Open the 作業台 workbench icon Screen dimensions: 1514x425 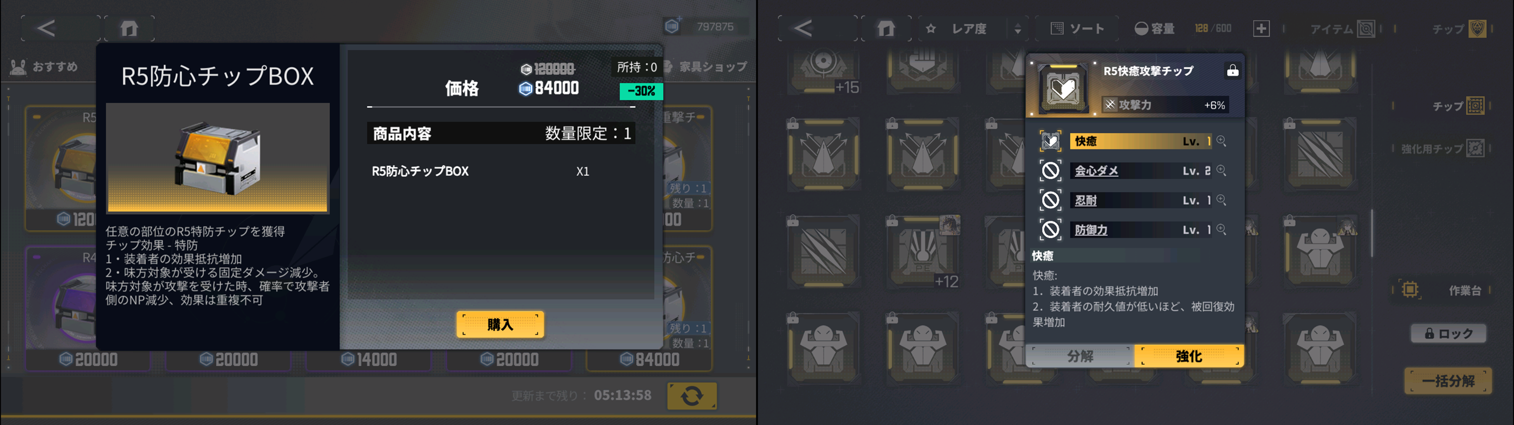[1409, 290]
